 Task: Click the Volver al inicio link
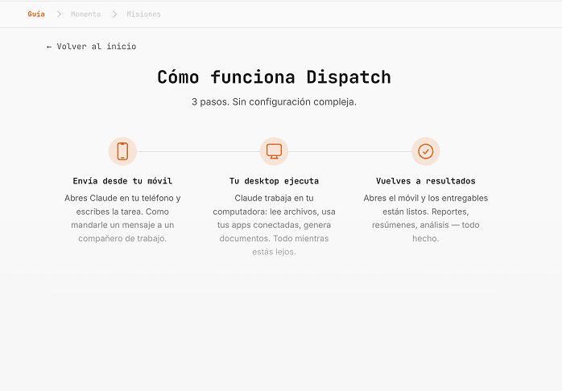click(92, 46)
